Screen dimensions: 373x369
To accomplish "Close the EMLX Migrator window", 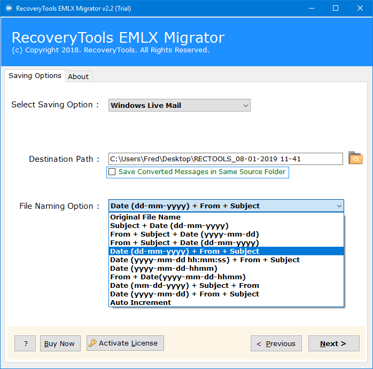I will coord(360,9).
